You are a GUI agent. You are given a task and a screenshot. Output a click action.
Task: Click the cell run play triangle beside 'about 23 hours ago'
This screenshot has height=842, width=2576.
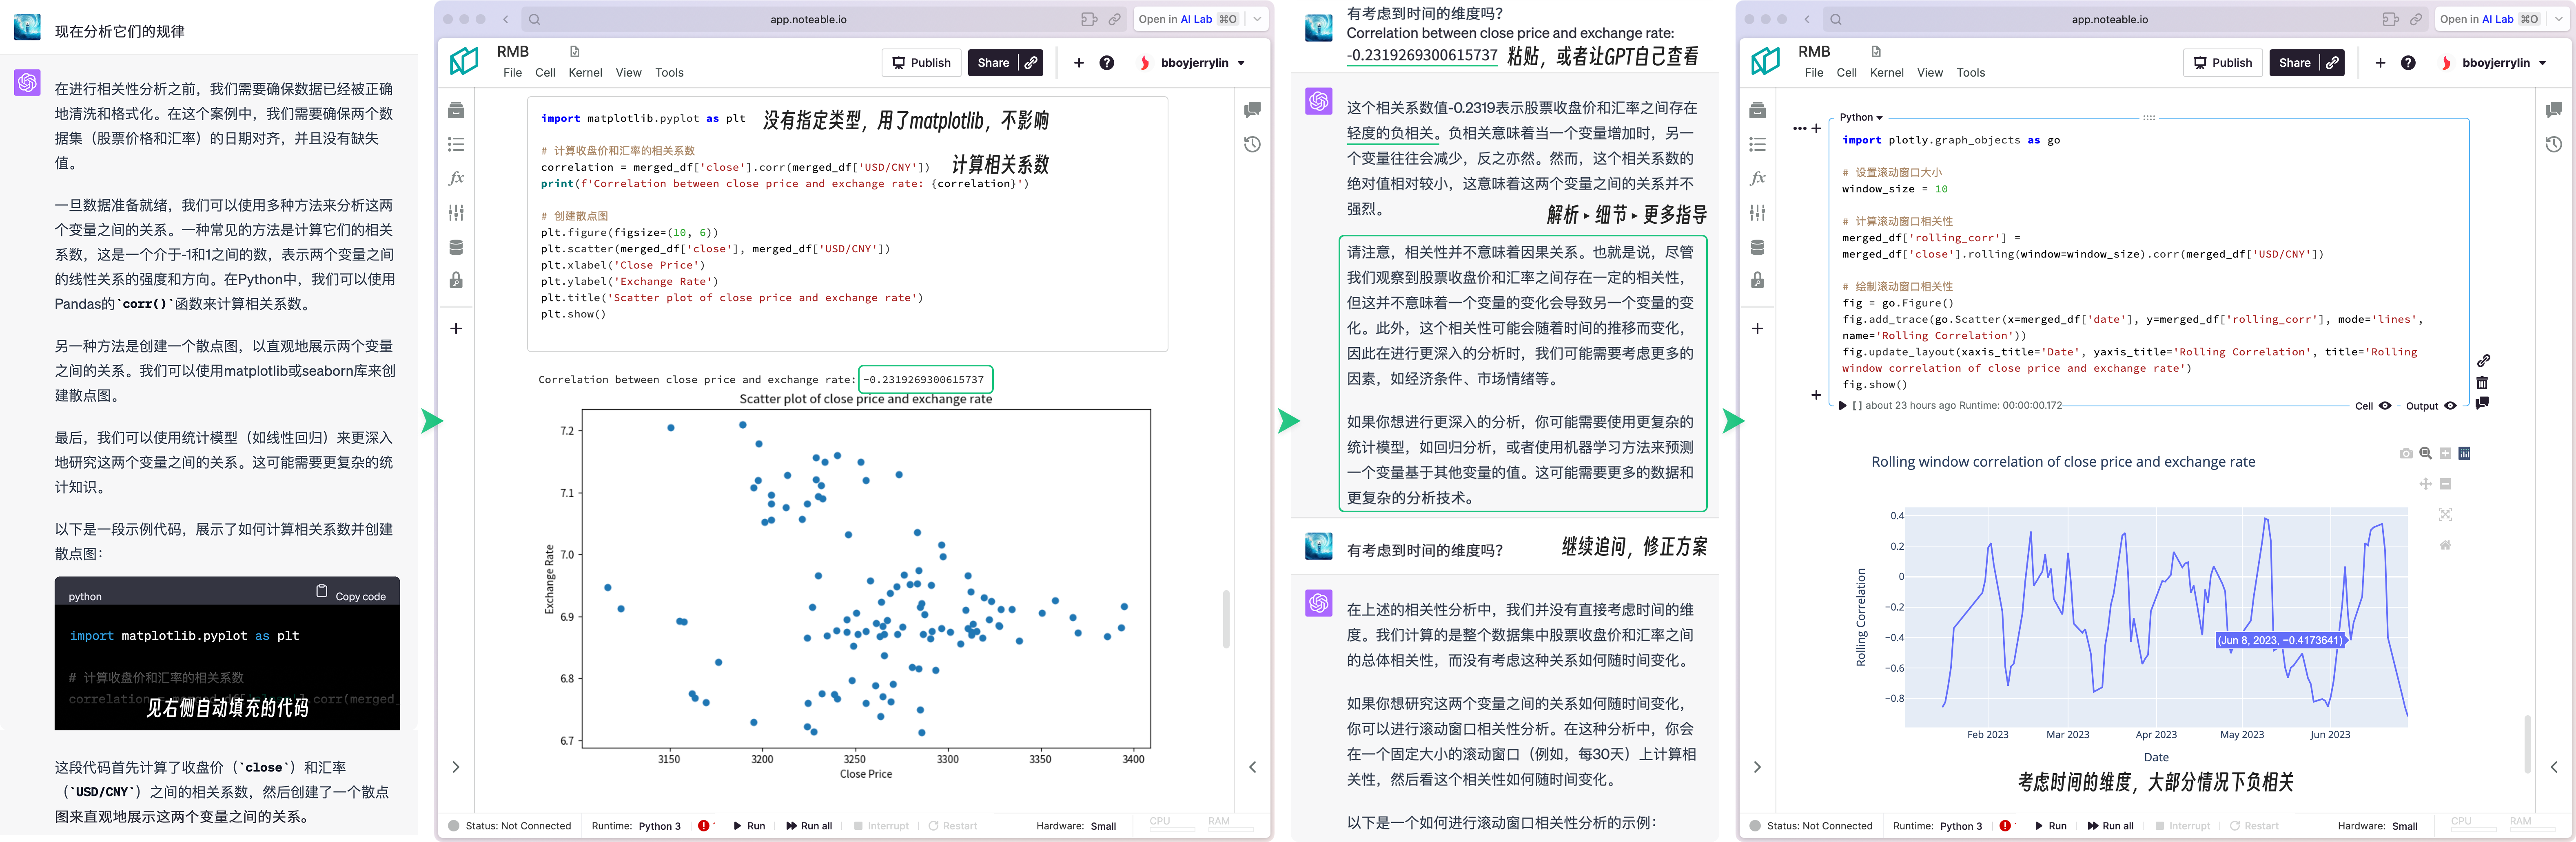1843,406
